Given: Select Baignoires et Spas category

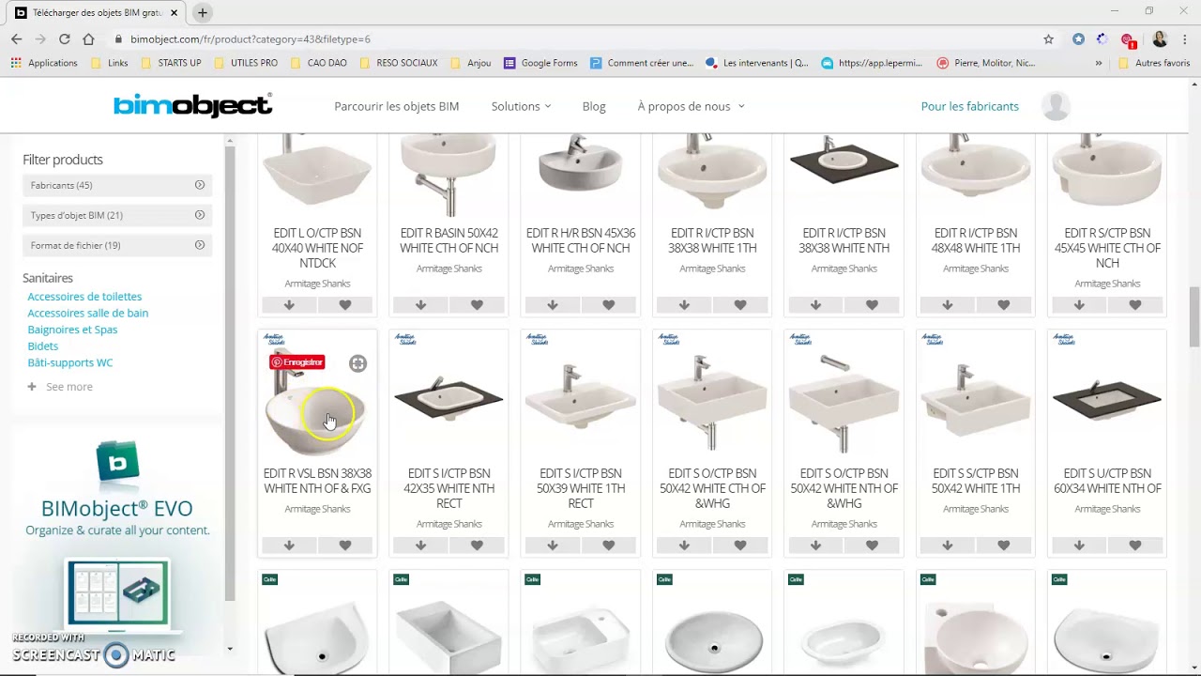Looking at the screenshot, I should (72, 330).
